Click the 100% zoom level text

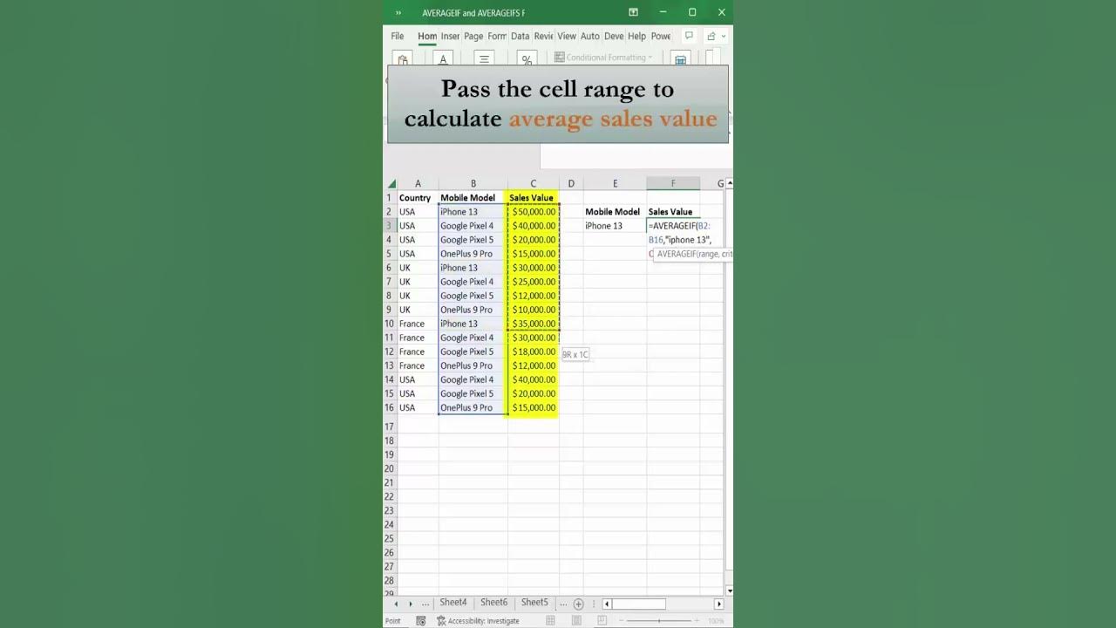click(716, 621)
